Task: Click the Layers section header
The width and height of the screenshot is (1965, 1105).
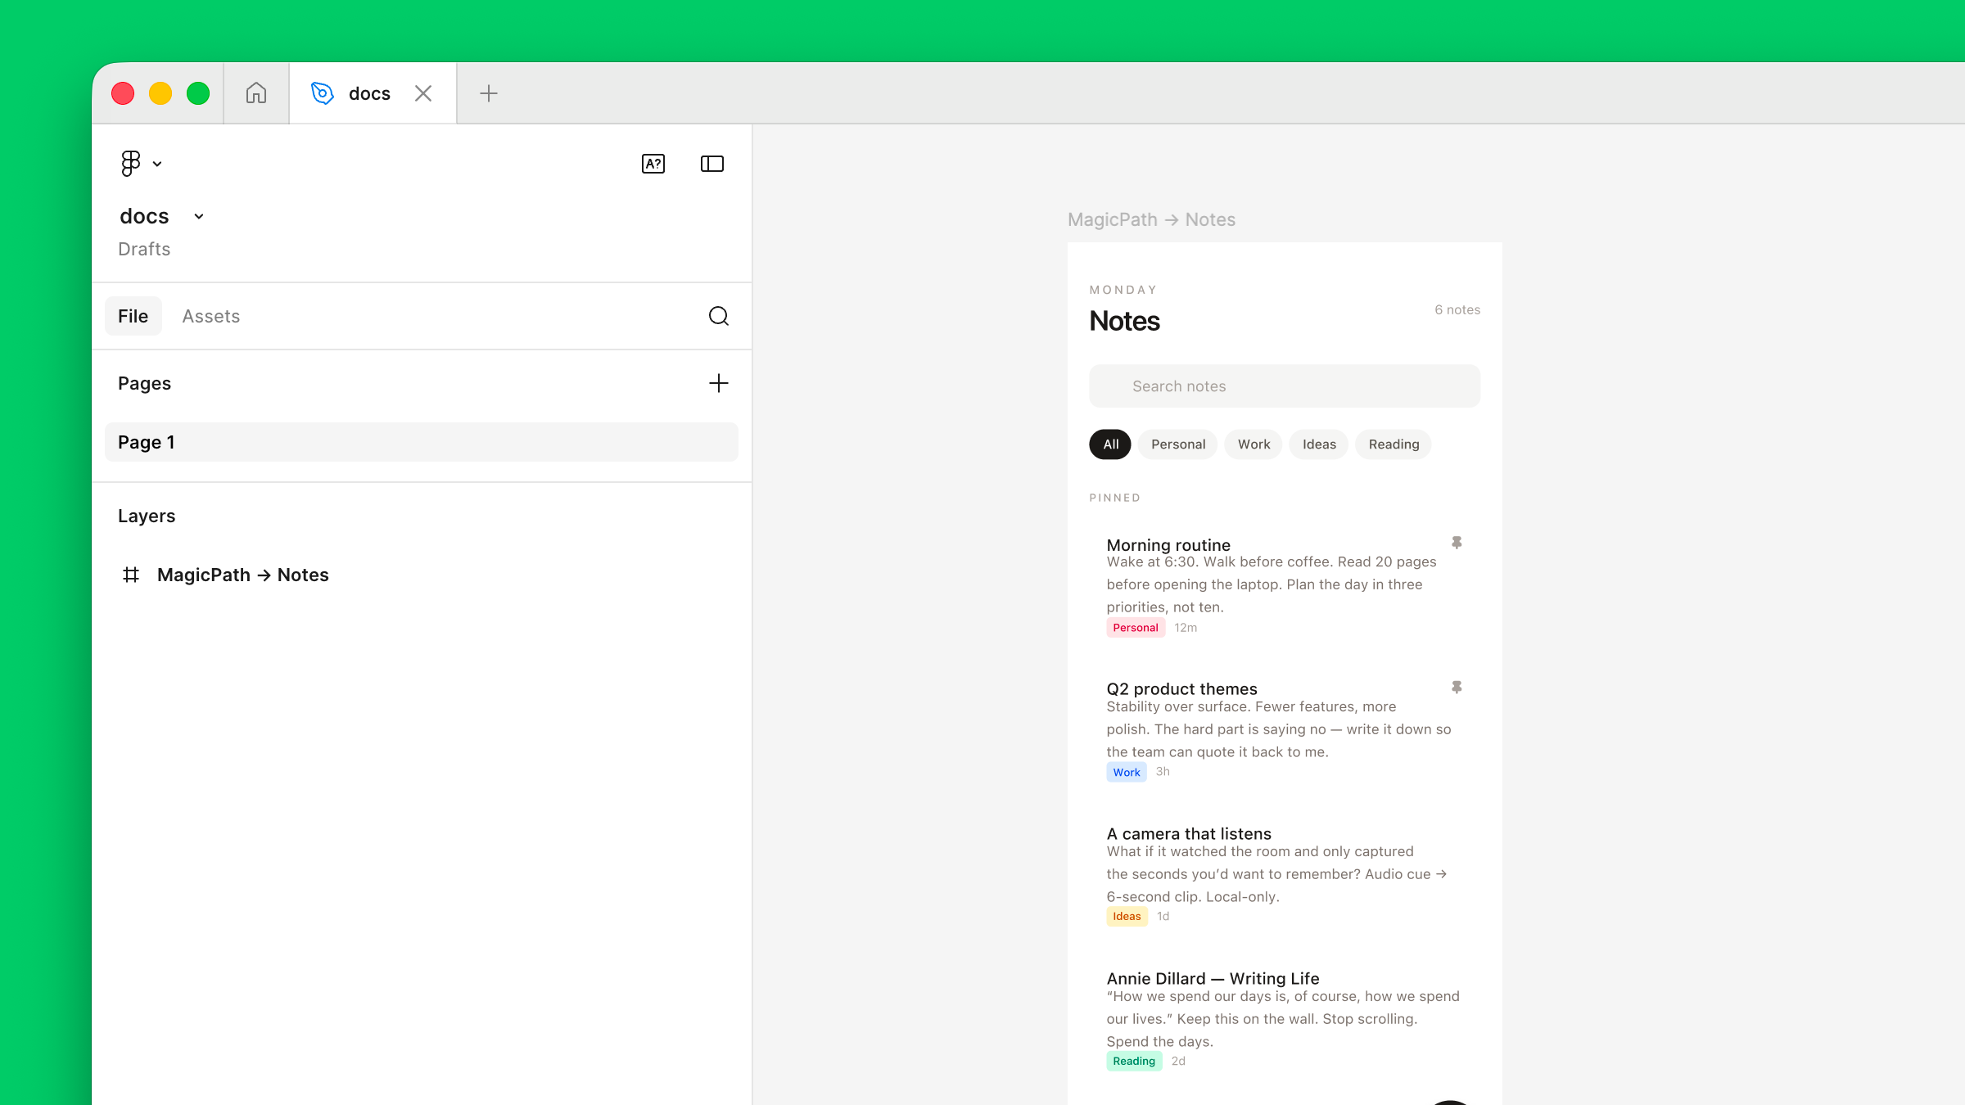Action: (147, 516)
